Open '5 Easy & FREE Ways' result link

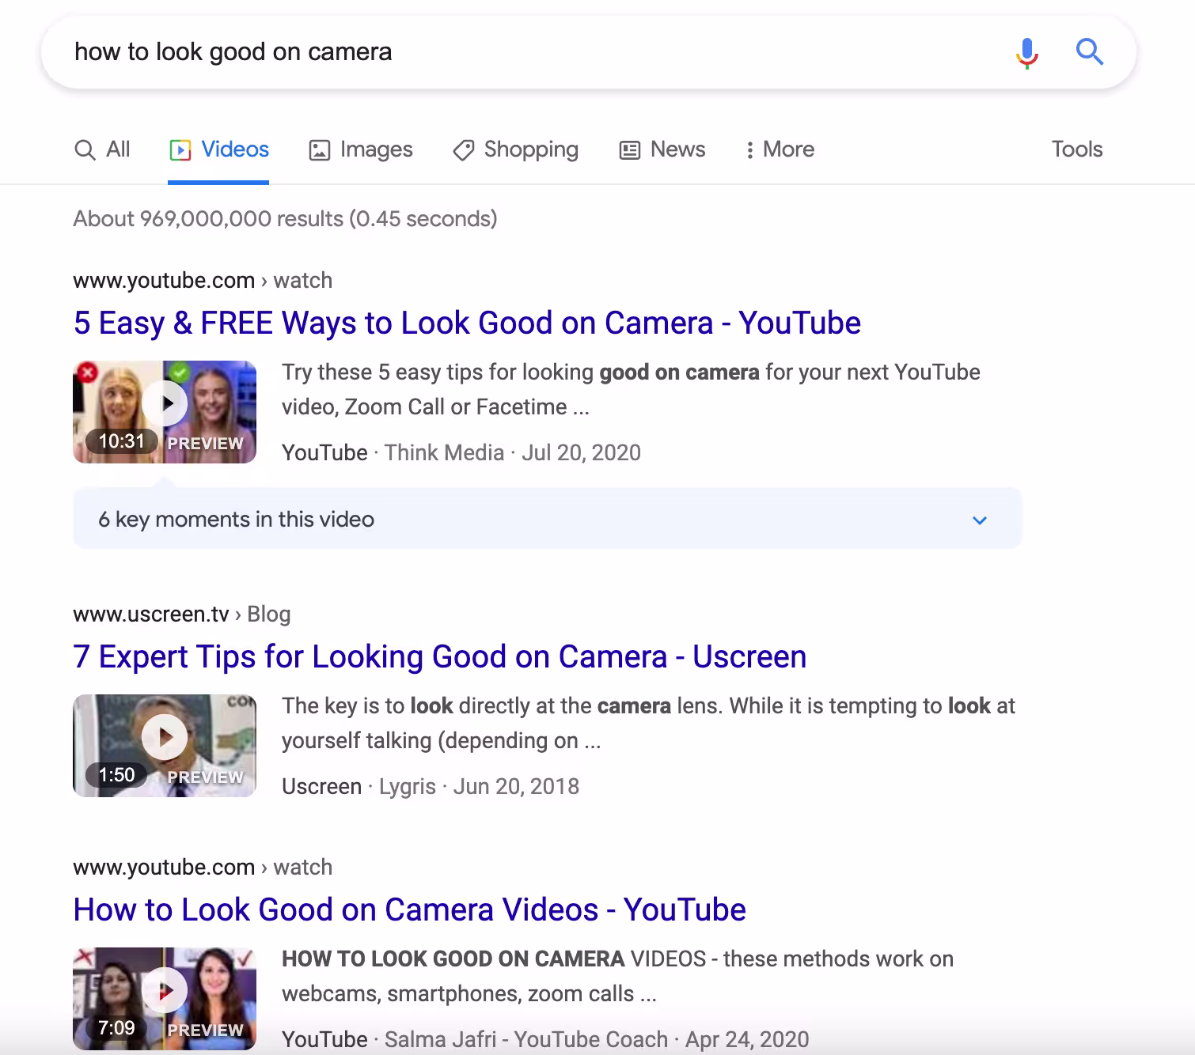(467, 323)
